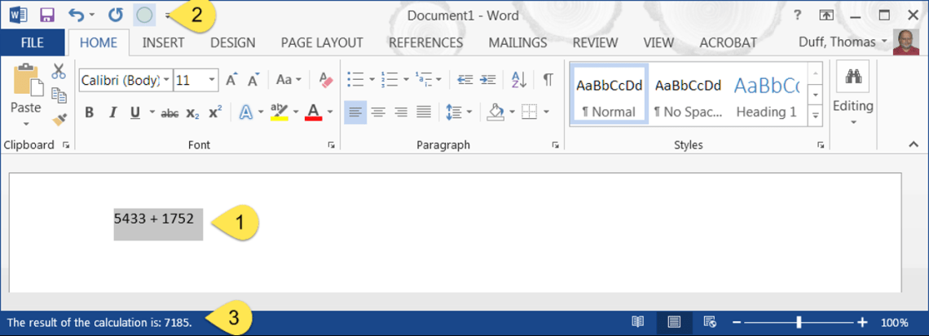
Task: Click the green circle Calculate icon
Action: tap(144, 15)
